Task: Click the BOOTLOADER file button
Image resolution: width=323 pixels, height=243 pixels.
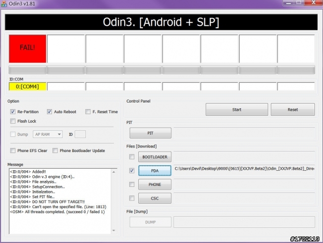Action: point(155,157)
